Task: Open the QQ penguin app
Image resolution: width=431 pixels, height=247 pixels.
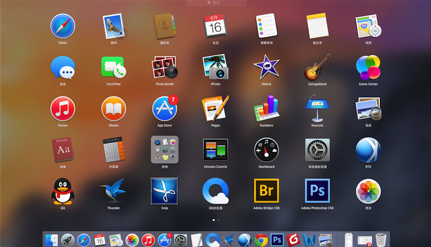Action: [62, 191]
